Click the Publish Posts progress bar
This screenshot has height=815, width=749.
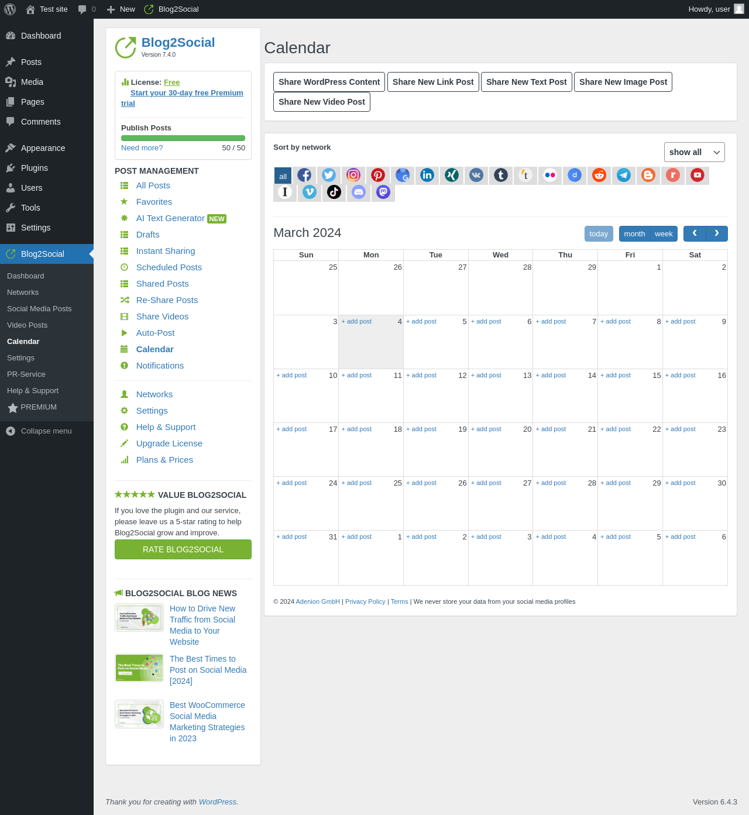pyautogui.click(x=183, y=138)
